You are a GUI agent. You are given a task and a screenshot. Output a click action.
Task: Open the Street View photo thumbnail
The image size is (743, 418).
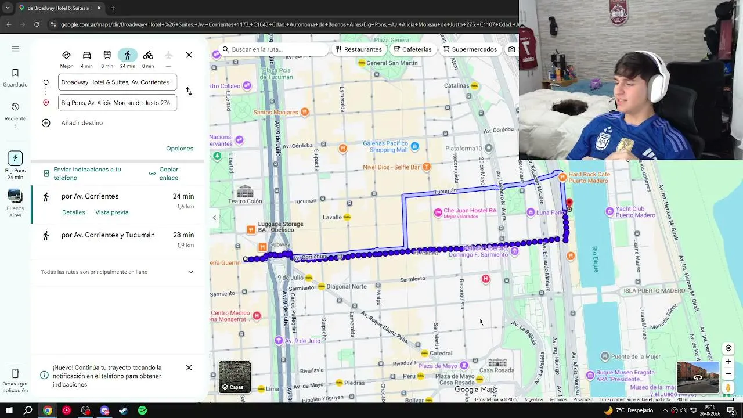pos(698,377)
